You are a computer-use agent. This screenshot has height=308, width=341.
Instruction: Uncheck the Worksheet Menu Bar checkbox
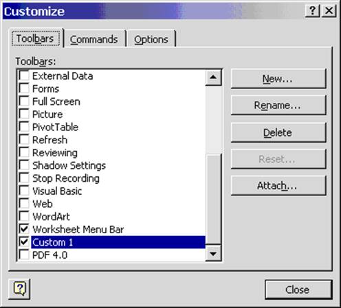24,228
